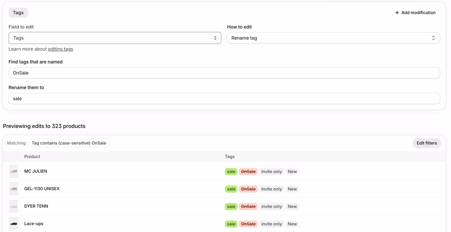Open the Field to edit dropdown
This screenshot has height=232, width=451.
pos(115,38)
